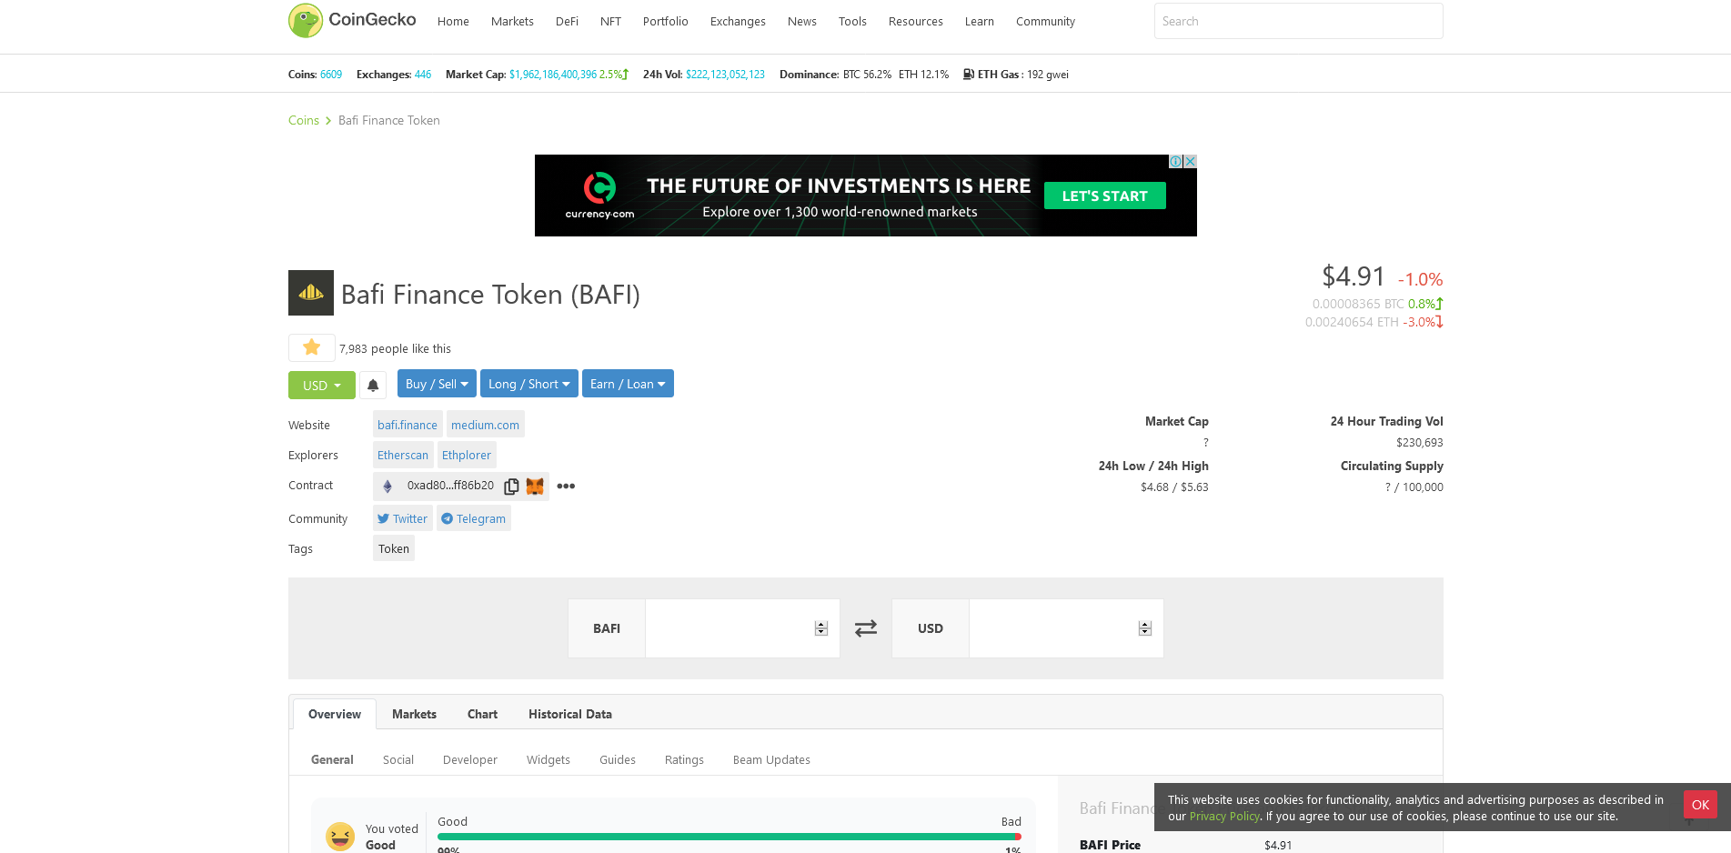Open the Telegram community link

474,518
